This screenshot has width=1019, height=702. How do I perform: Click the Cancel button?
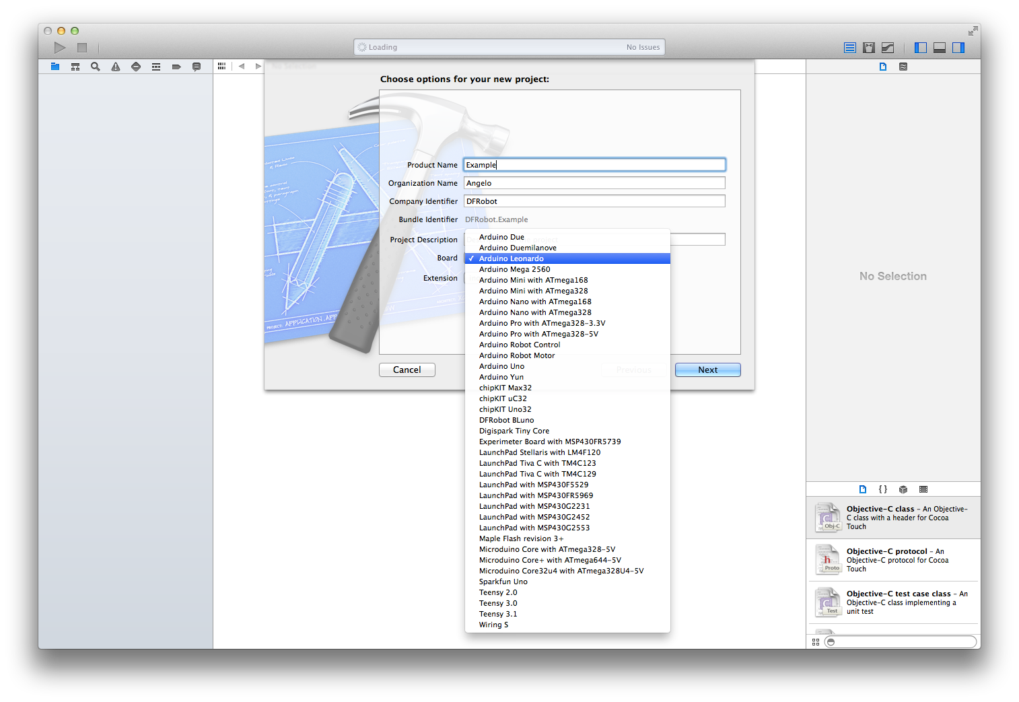pos(407,370)
